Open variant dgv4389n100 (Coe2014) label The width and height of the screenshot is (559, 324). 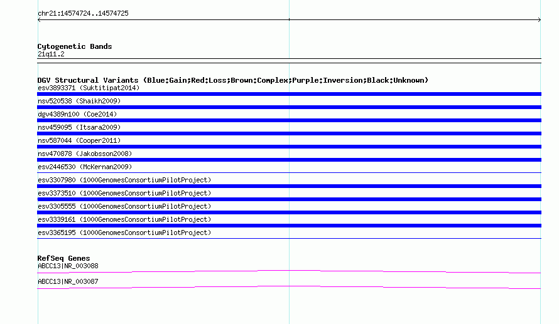[77, 114]
